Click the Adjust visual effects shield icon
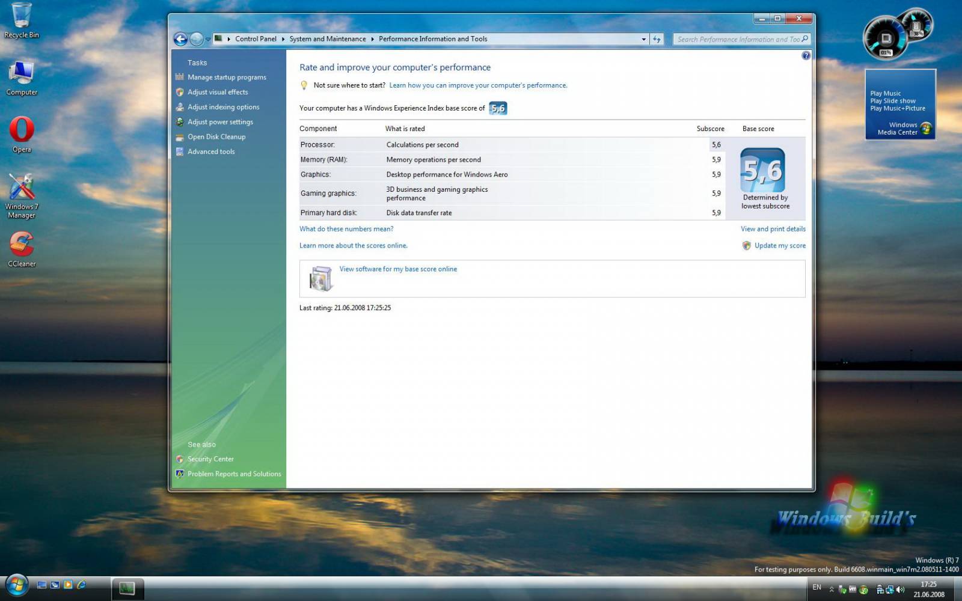Viewport: 962px width, 601px height. tap(179, 92)
